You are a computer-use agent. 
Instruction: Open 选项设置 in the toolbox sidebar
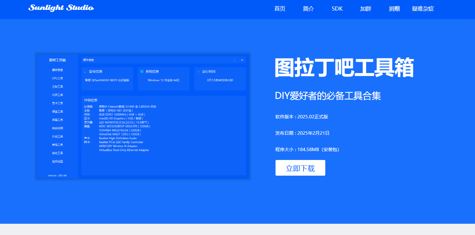57,161
